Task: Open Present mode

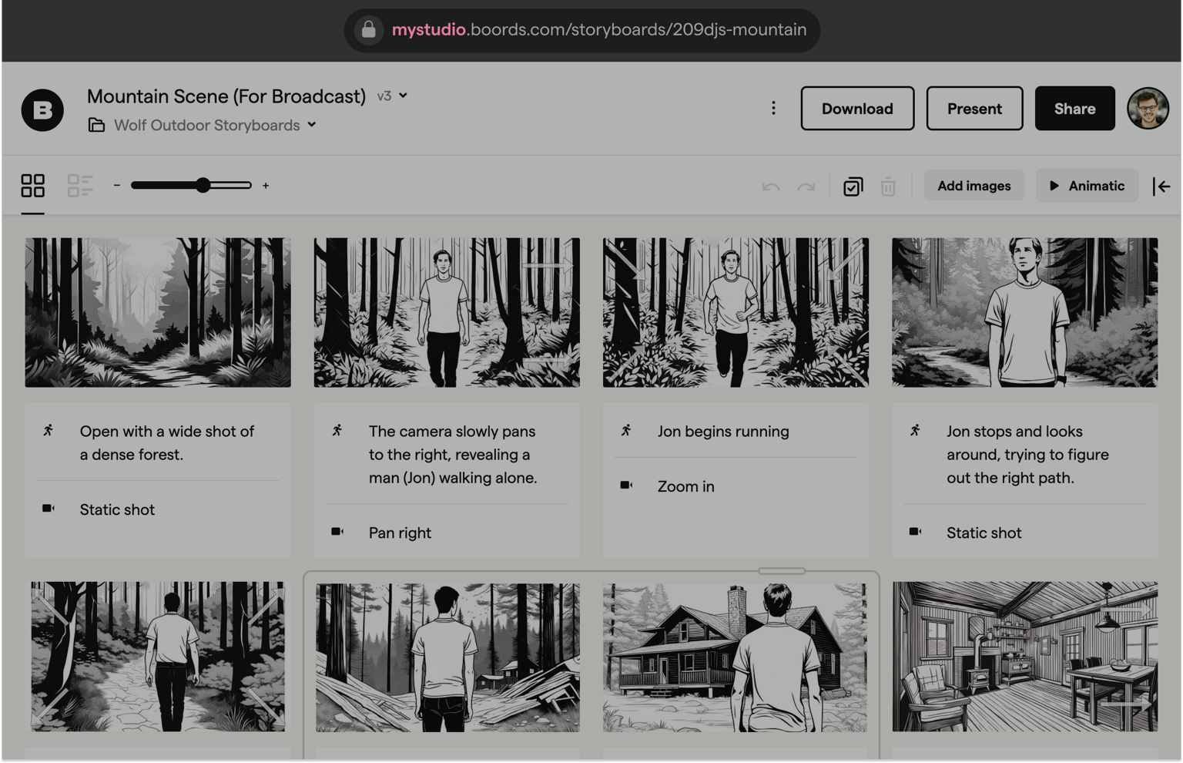Action: coord(974,109)
